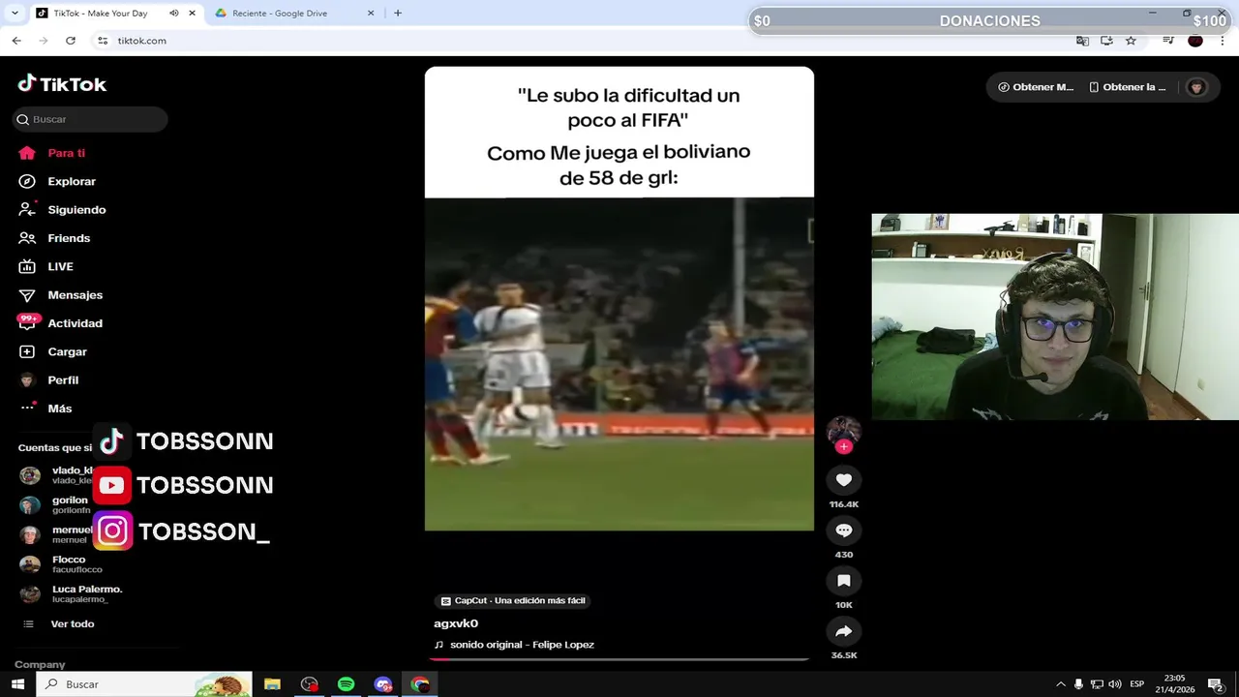
Task: Like the video with the heart icon
Action: (x=844, y=480)
